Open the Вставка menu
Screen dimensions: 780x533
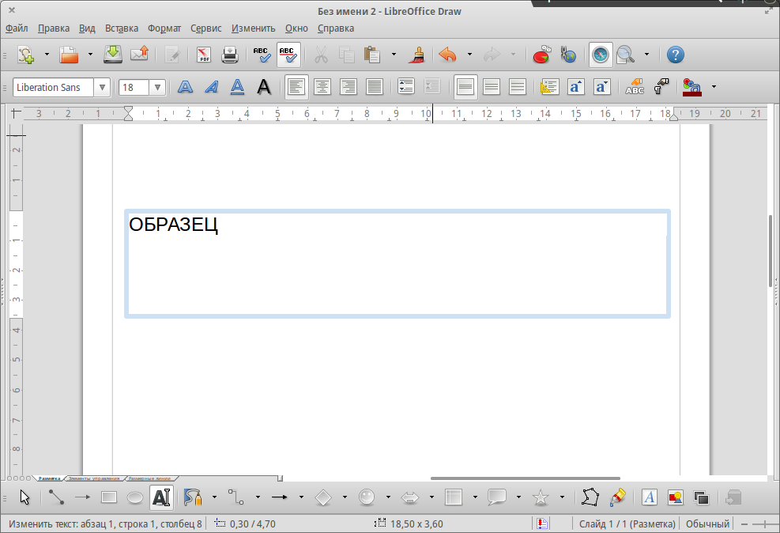(x=122, y=28)
